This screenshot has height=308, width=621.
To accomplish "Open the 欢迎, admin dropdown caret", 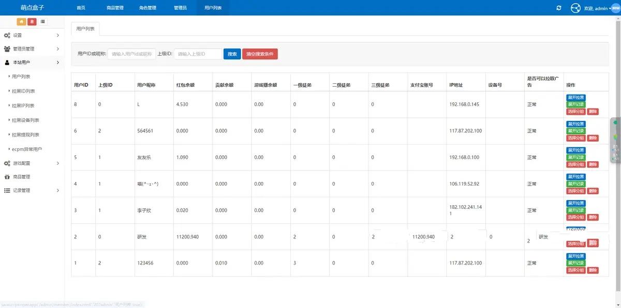I will [609, 9].
